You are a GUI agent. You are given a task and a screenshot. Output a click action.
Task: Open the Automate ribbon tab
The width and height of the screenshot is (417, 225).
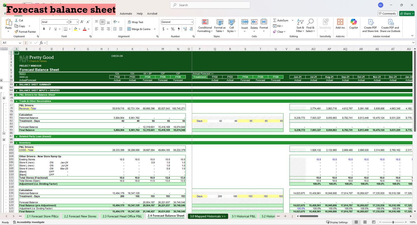click(126, 14)
